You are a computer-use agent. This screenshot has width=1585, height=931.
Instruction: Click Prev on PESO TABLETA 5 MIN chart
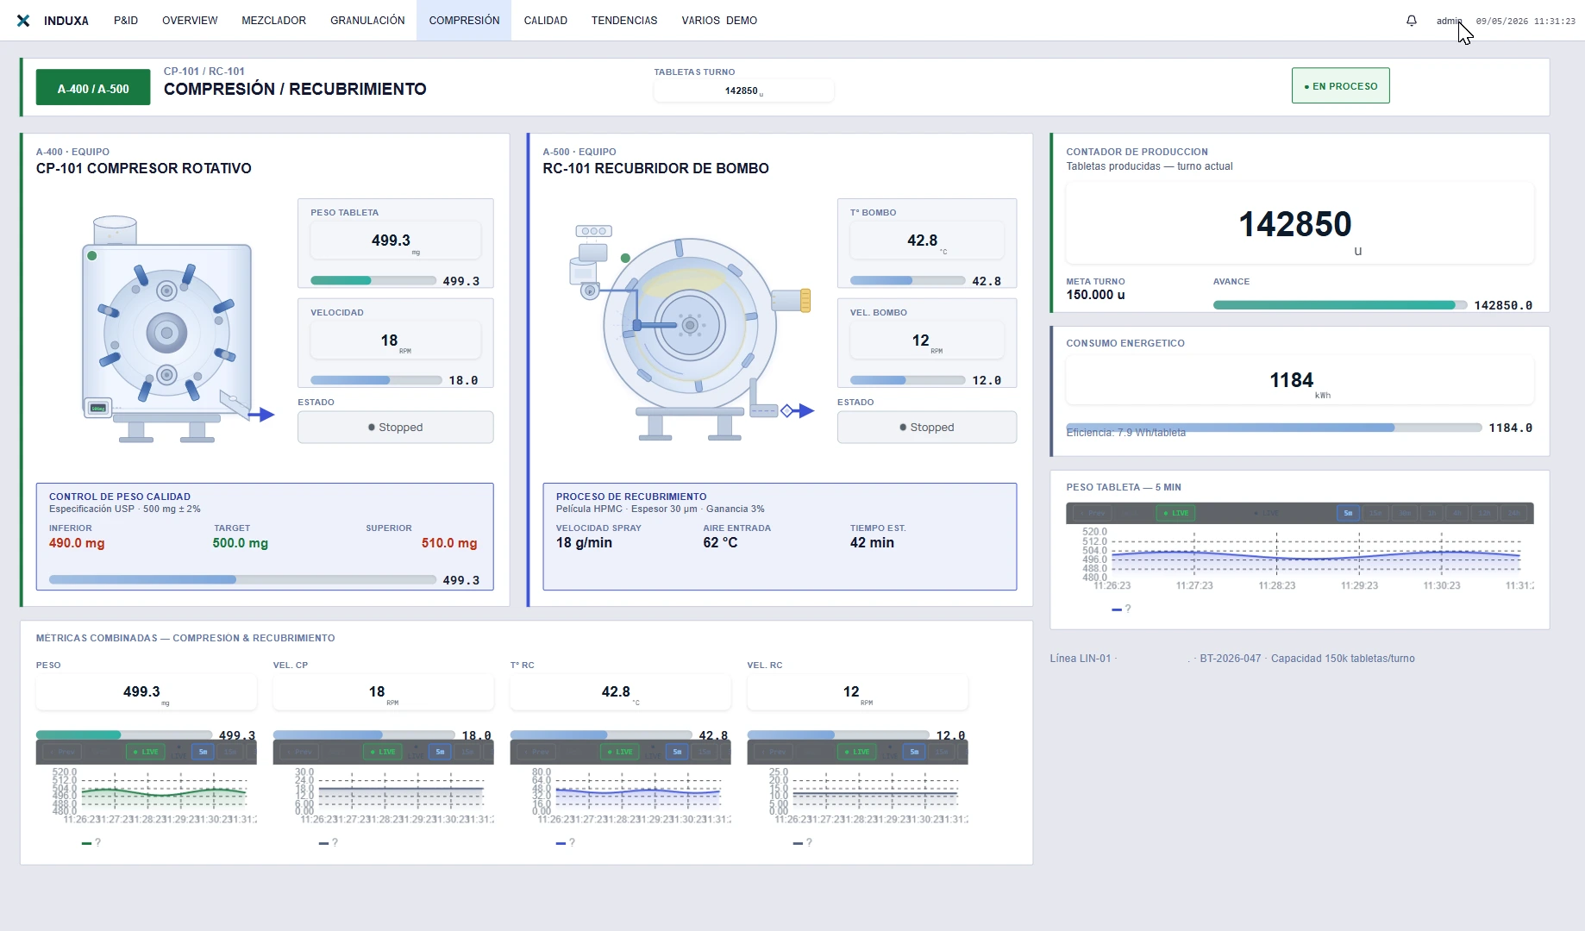[x=1092, y=513]
